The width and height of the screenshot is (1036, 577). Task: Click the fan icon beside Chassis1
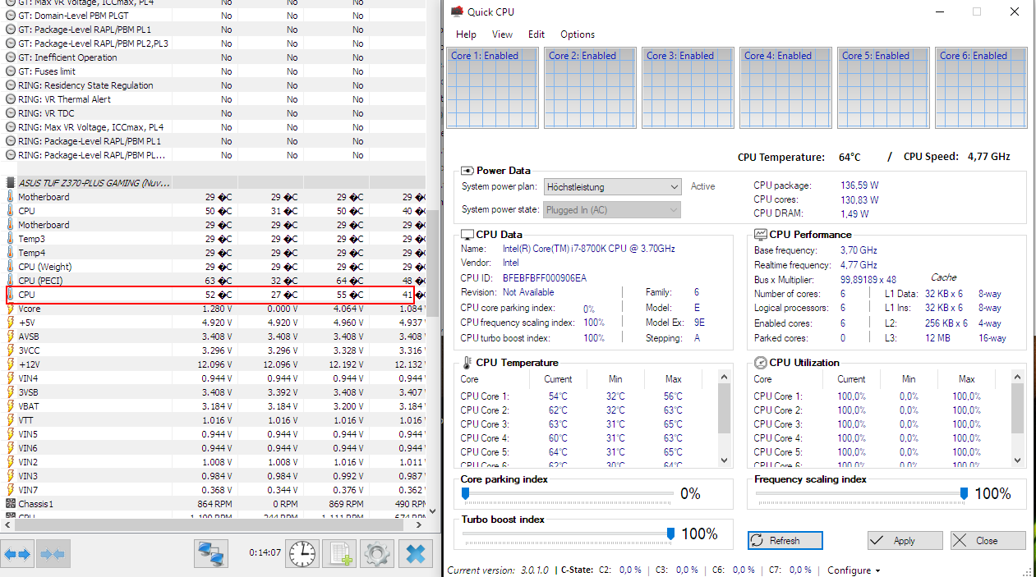tap(10, 504)
